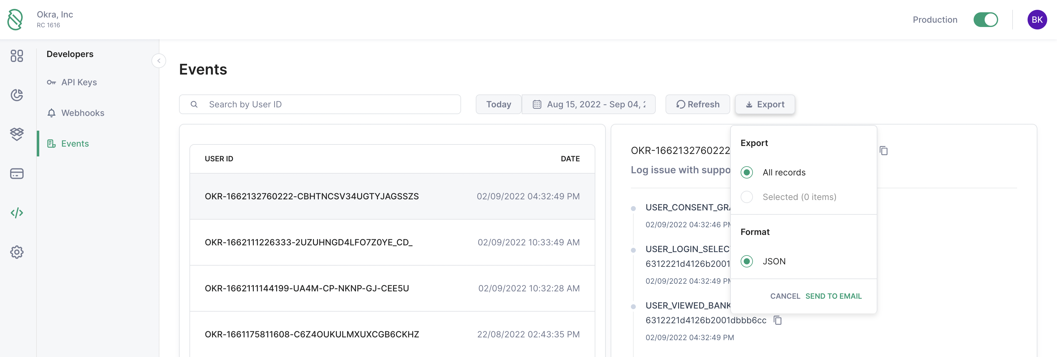Open the analytics pie chart icon
This screenshot has width=1057, height=357.
17,95
